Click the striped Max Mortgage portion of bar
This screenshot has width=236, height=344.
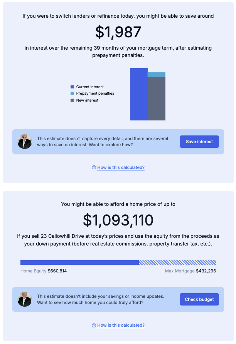177,262
